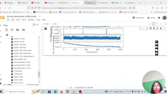The image size is (167, 94).
Task: Mount Google Drive in the Files panel
Action: pyautogui.click(x=18, y=30)
